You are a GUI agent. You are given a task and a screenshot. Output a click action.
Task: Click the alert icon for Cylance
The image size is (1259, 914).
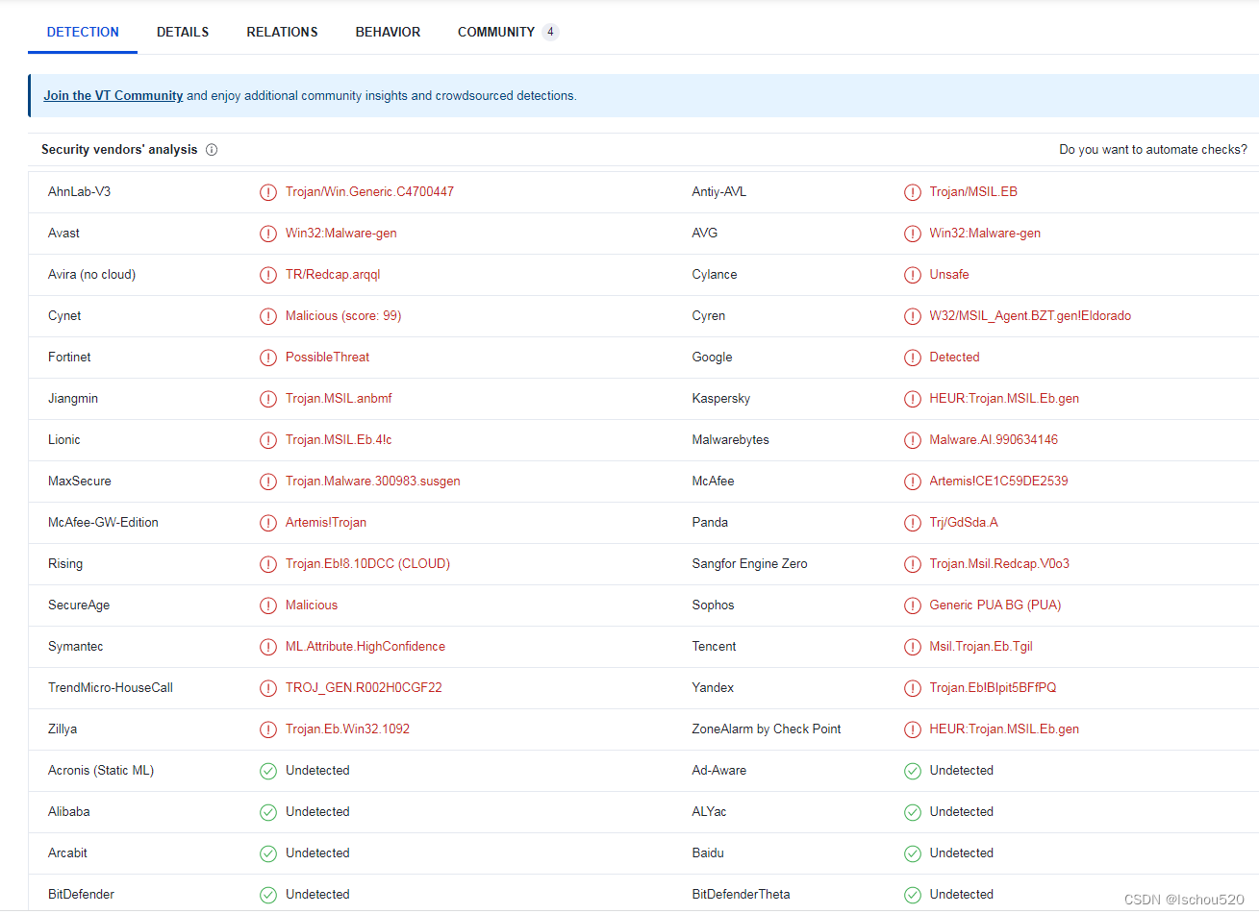(x=913, y=275)
